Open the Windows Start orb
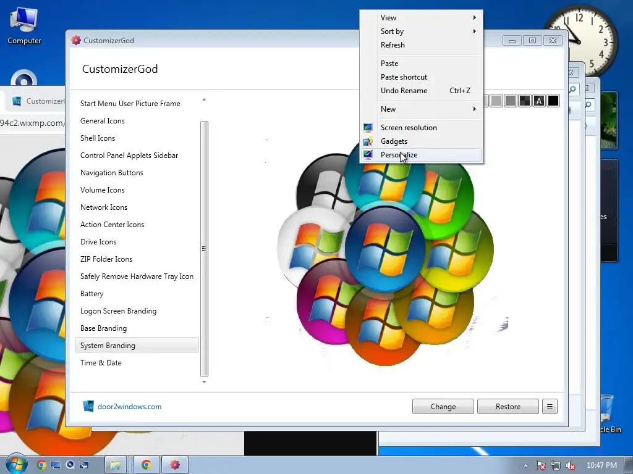The image size is (633, 474). [x=15, y=464]
